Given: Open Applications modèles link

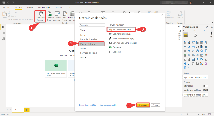Looking at the screenshot, I should 109,105.
